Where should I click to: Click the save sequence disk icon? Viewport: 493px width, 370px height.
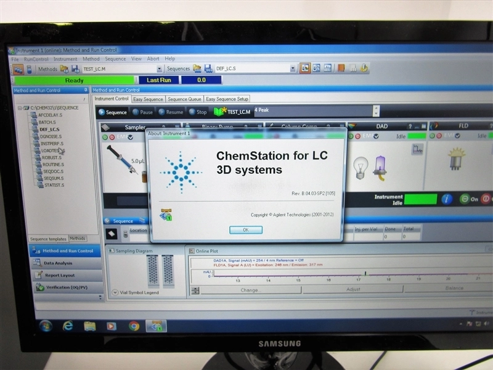coord(208,68)
